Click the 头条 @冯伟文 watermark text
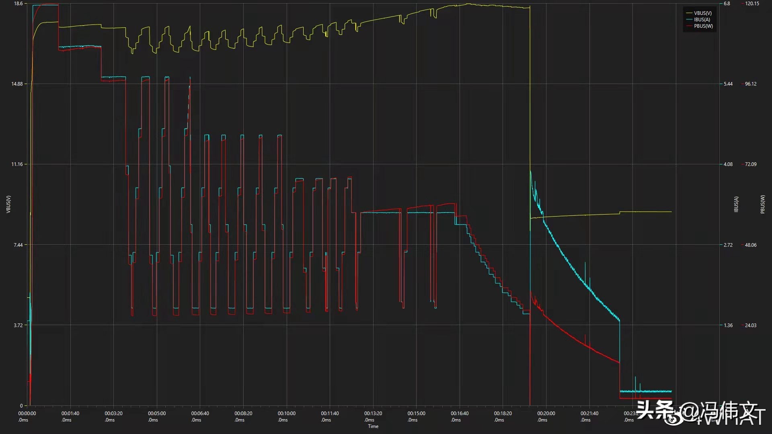The width and height of the screenshot is (772, 434). (x=697, y=410)
